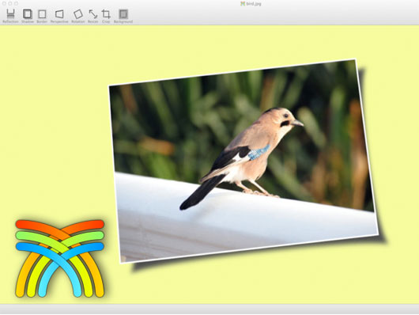Image resolution: width=419 pixels, height=315 pixels.
Task: Click the rainbow app logo
Action: pyautogui.click(x=59, y=258)
